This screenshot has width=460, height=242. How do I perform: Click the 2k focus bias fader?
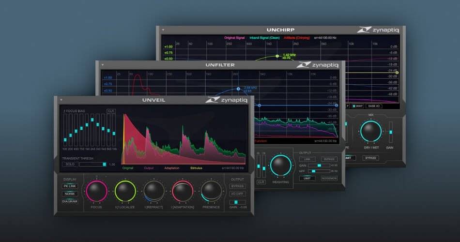[92, 130]
